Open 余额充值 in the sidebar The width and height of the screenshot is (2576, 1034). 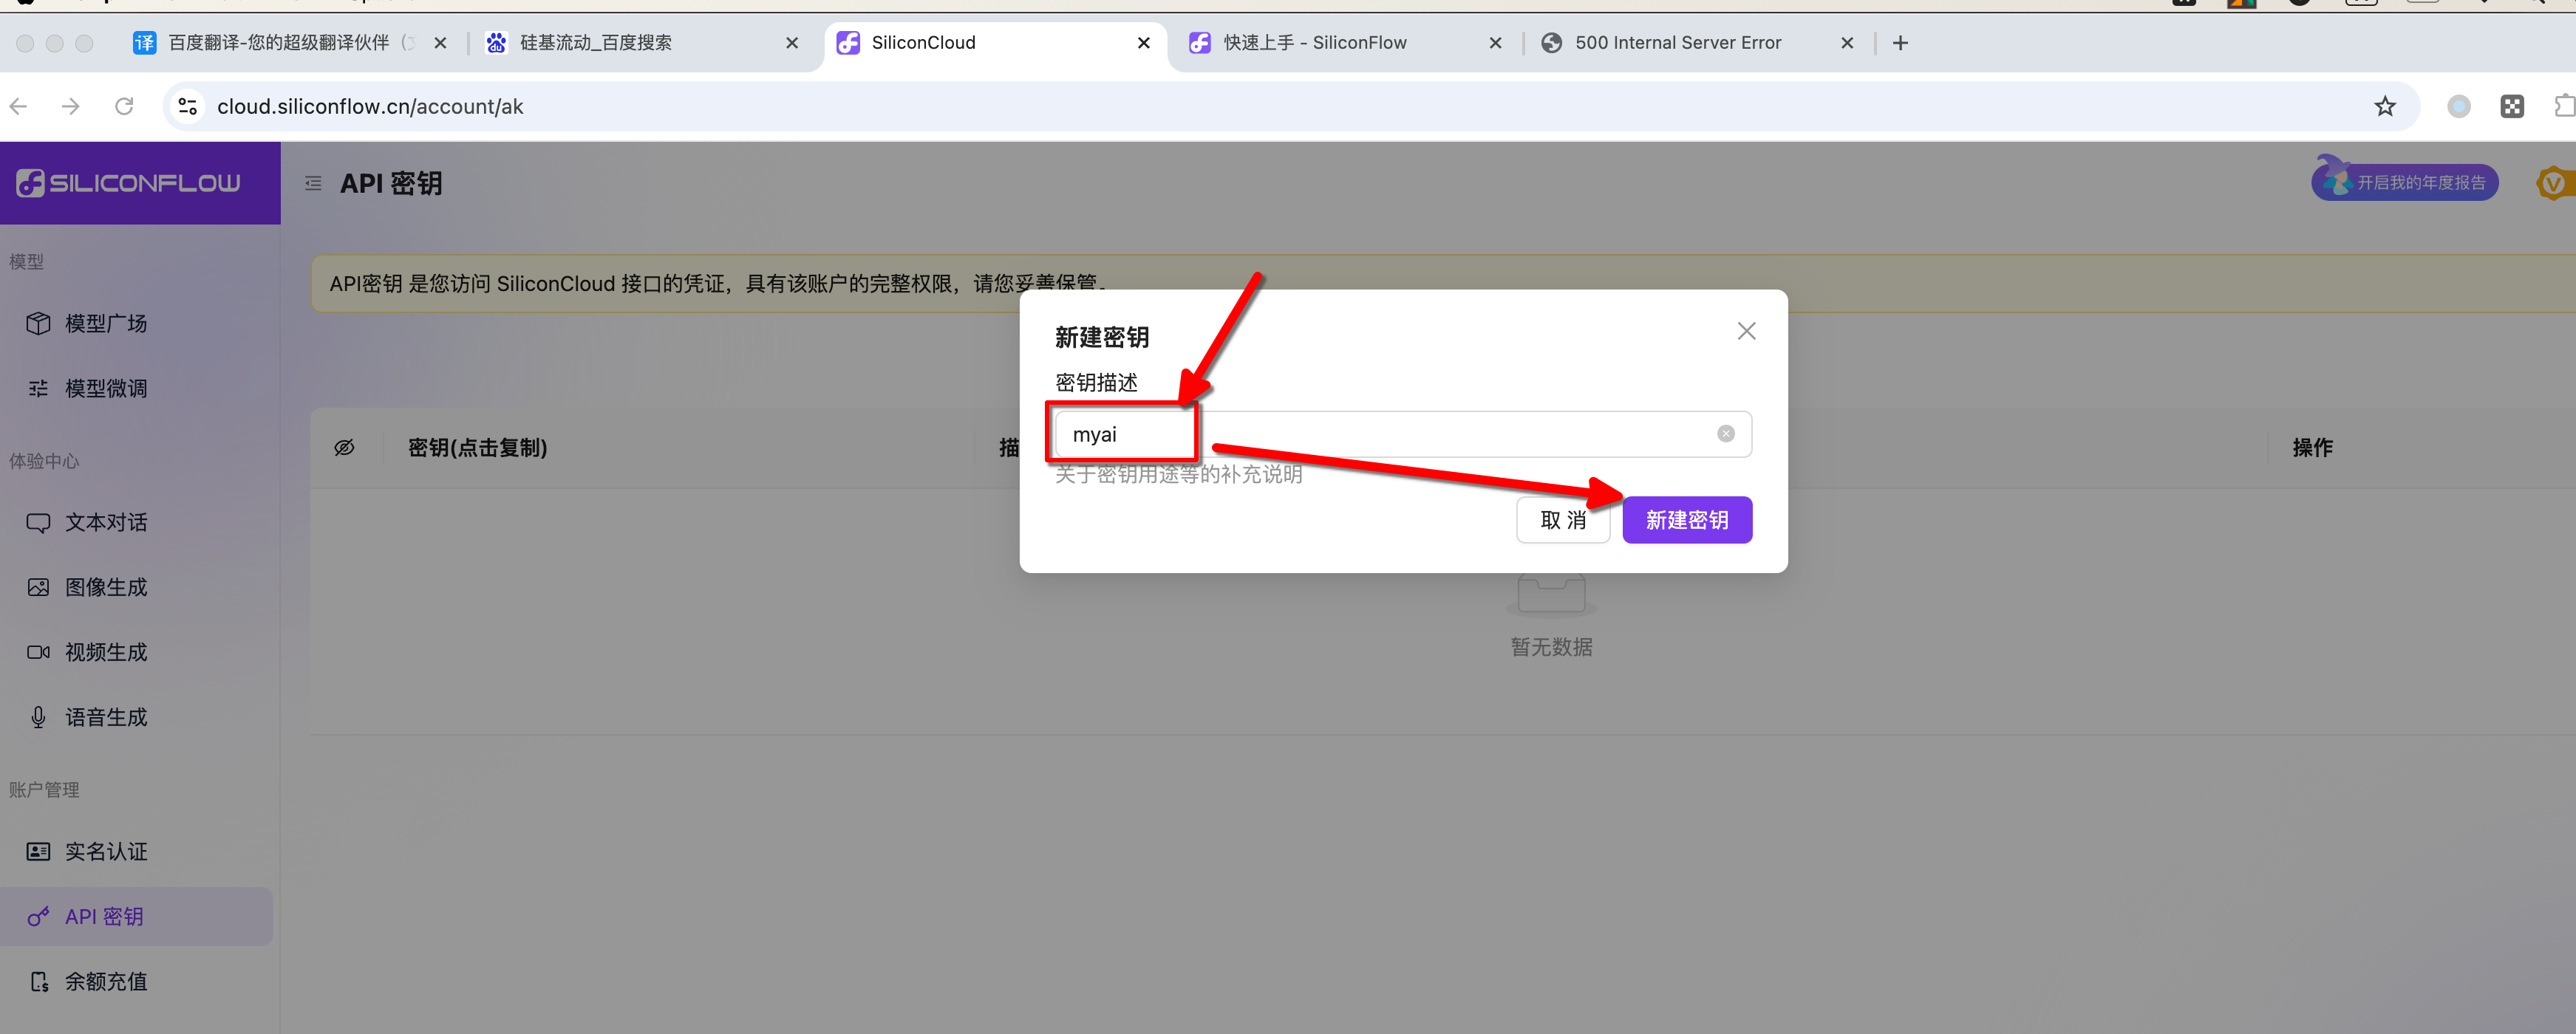click(x=105, y=982)
